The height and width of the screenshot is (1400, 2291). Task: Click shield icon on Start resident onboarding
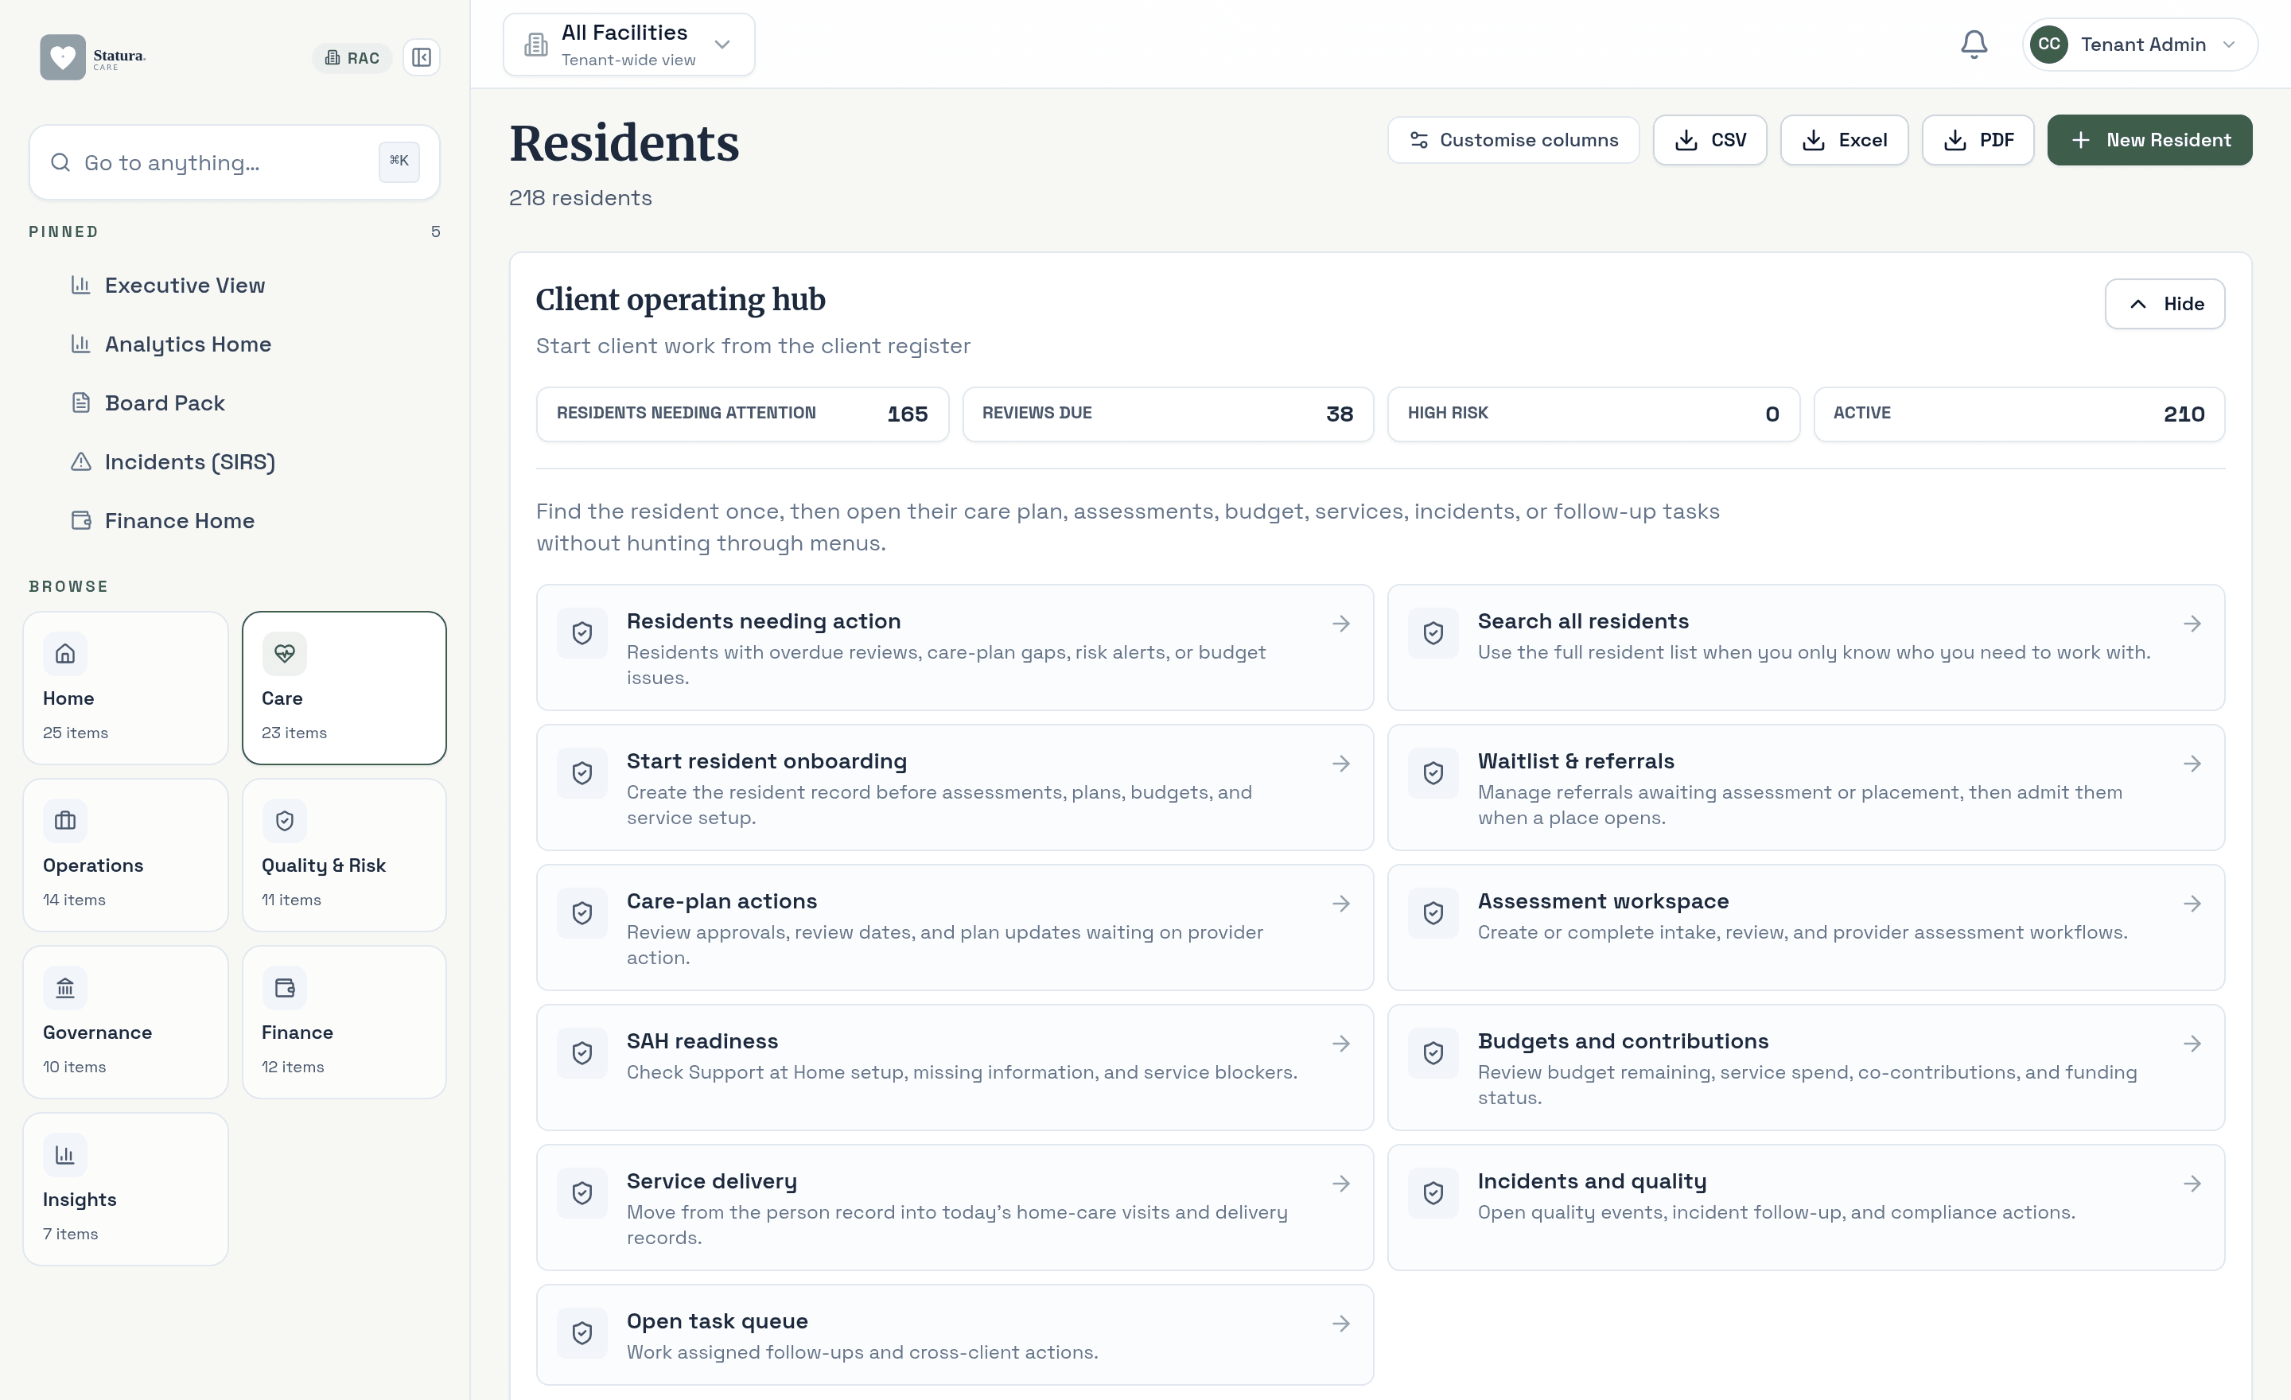click(x=582, y=773)
